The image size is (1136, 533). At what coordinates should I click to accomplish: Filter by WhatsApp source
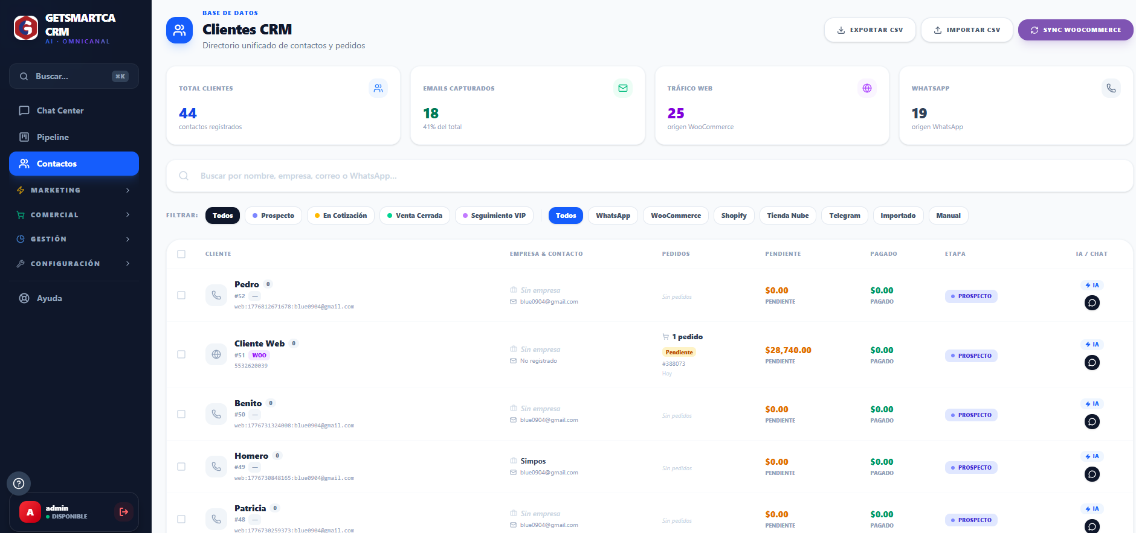point(613,215)
